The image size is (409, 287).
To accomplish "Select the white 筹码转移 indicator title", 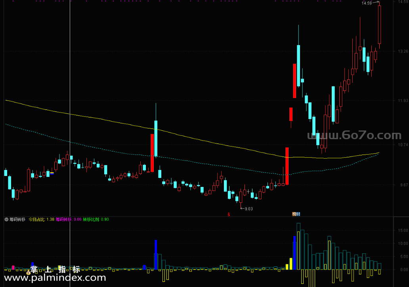I will click(17, 219).
